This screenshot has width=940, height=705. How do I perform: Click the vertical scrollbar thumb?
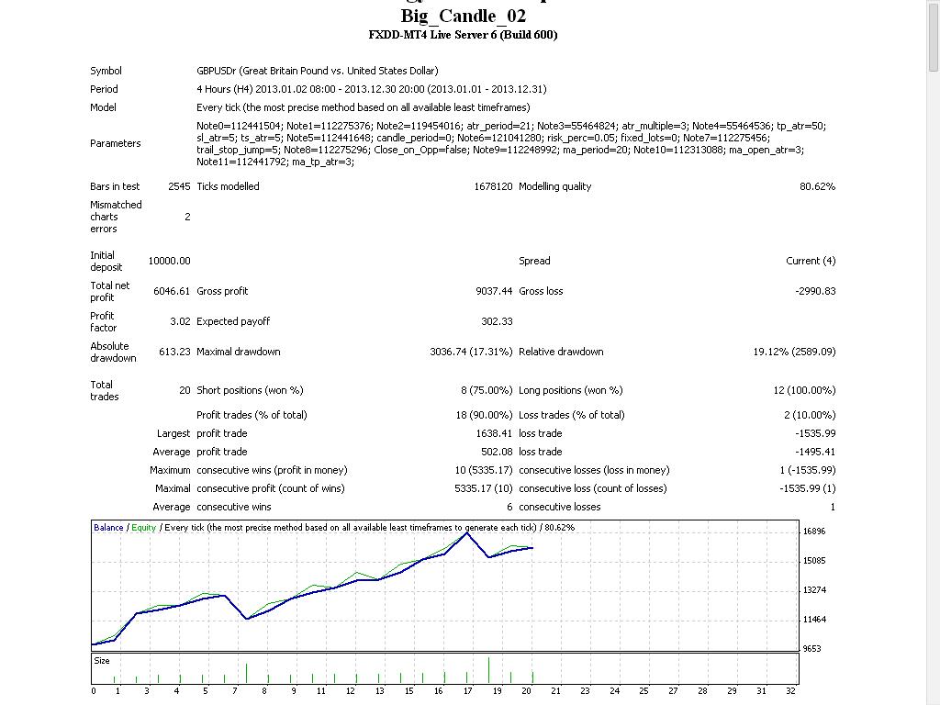pos(934,36)
